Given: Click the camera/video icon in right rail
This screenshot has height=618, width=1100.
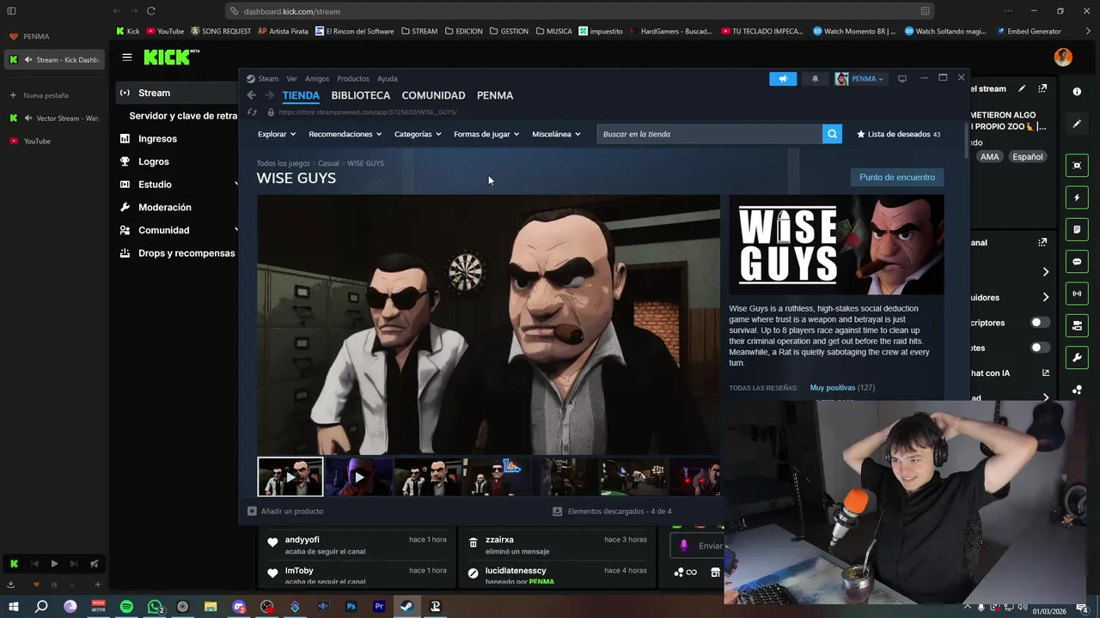Looking at the screenshot, I should point(1077,325).
